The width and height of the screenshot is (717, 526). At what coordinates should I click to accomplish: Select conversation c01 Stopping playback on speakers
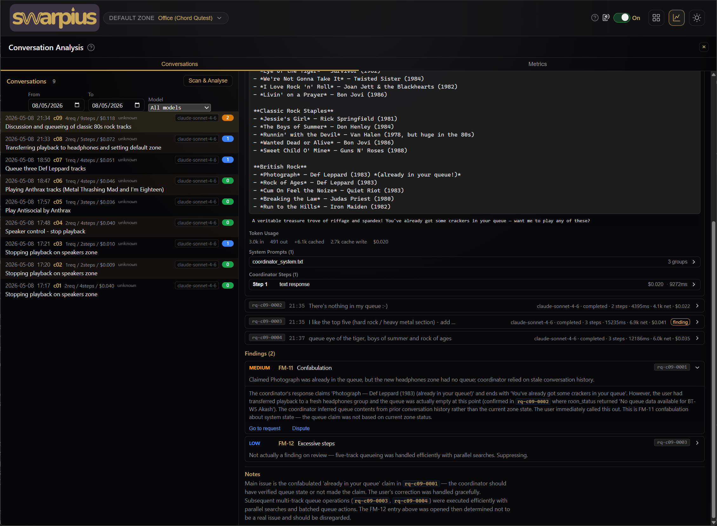pos(119,290)
